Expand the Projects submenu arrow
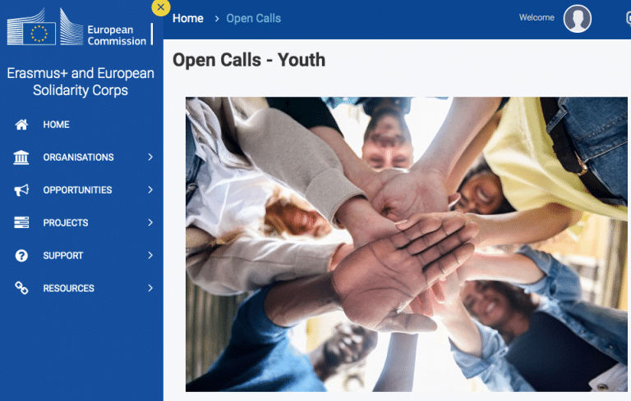The height and width of the screenshot is (401, 631). 150,222
